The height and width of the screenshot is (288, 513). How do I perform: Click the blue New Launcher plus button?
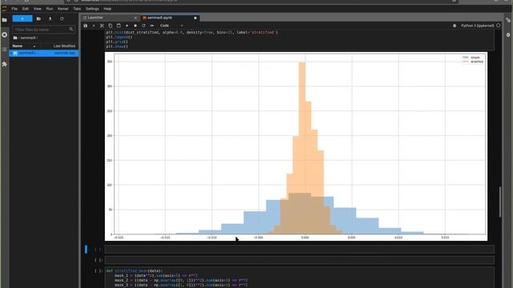(22, 18)
